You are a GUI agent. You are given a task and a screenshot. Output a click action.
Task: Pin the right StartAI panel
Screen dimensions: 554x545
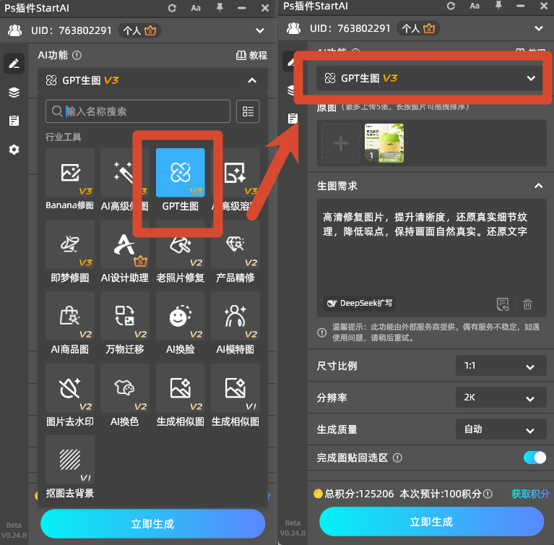click(x=498, y=5)
